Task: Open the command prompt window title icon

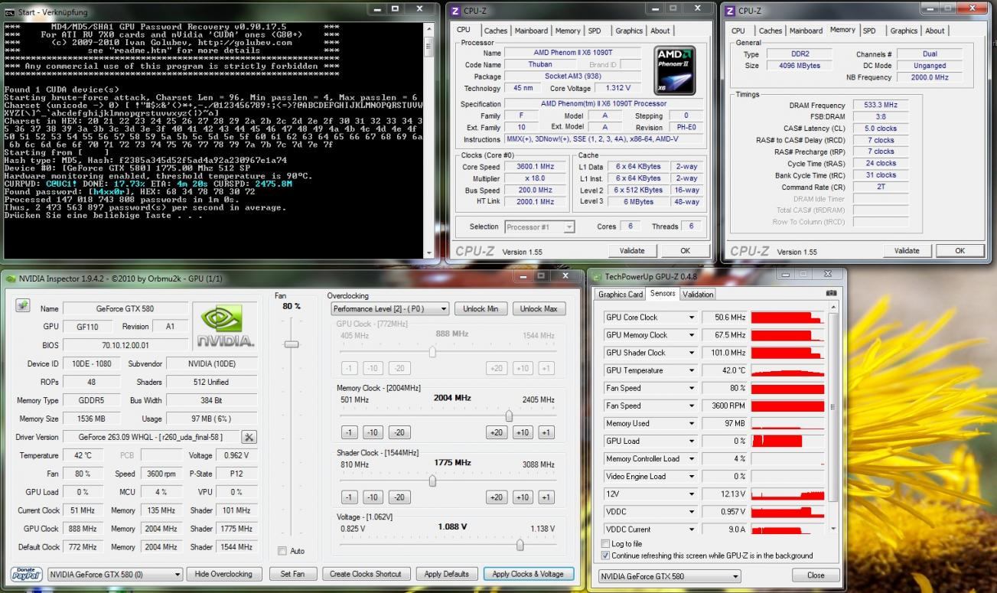Action: point(10,12)
